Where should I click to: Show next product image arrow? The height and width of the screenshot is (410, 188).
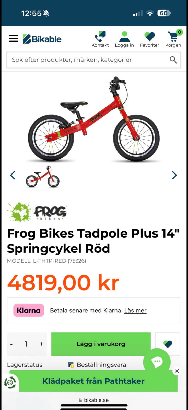[174, 175]
